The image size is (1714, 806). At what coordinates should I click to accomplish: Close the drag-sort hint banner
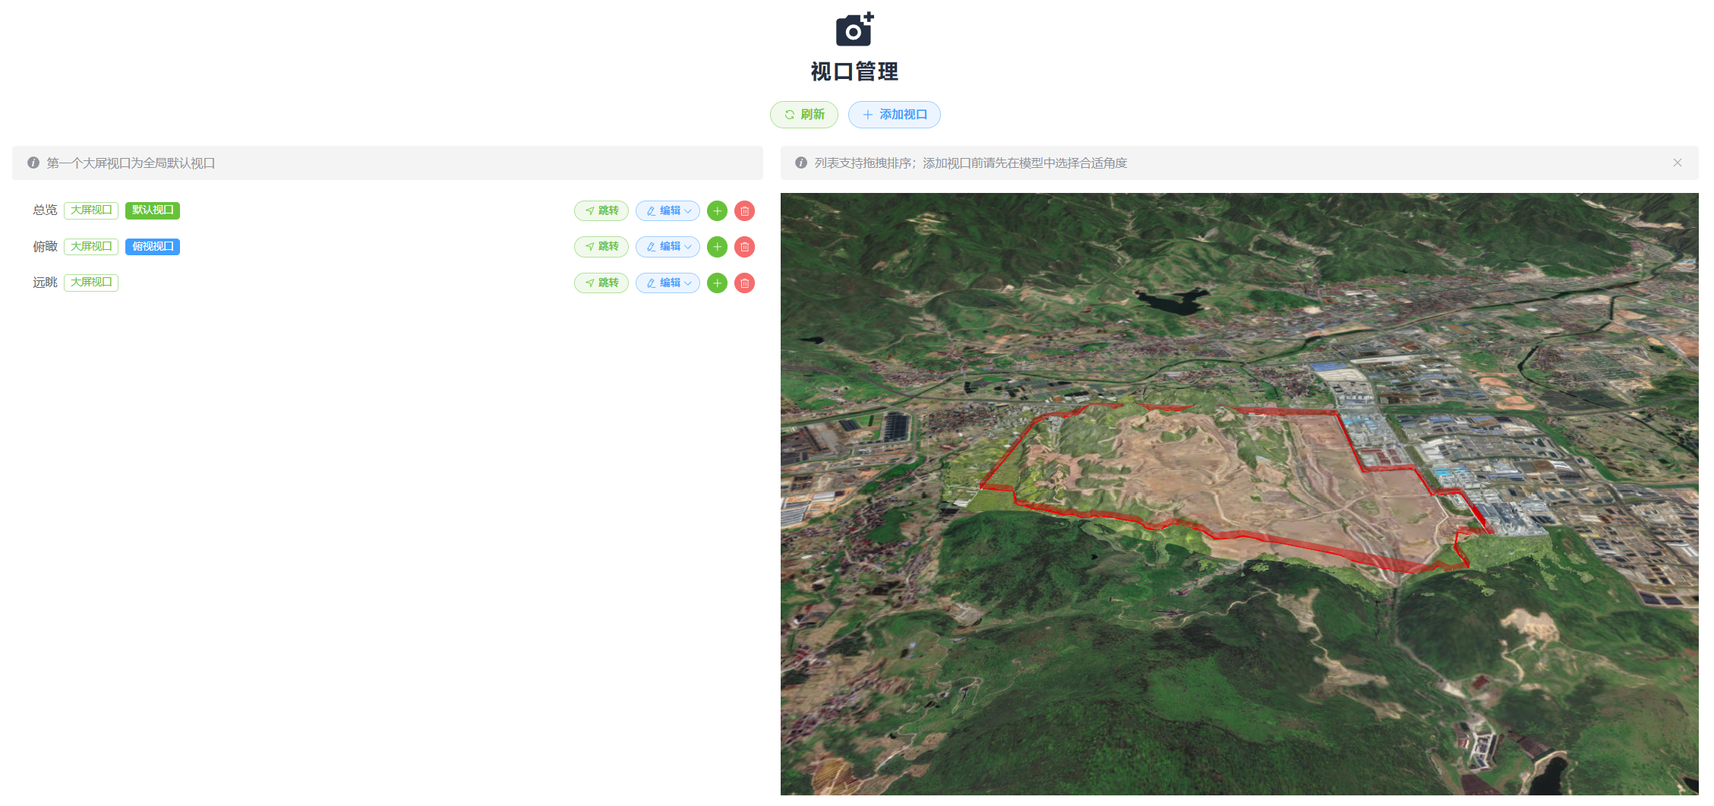(1677, 163)
